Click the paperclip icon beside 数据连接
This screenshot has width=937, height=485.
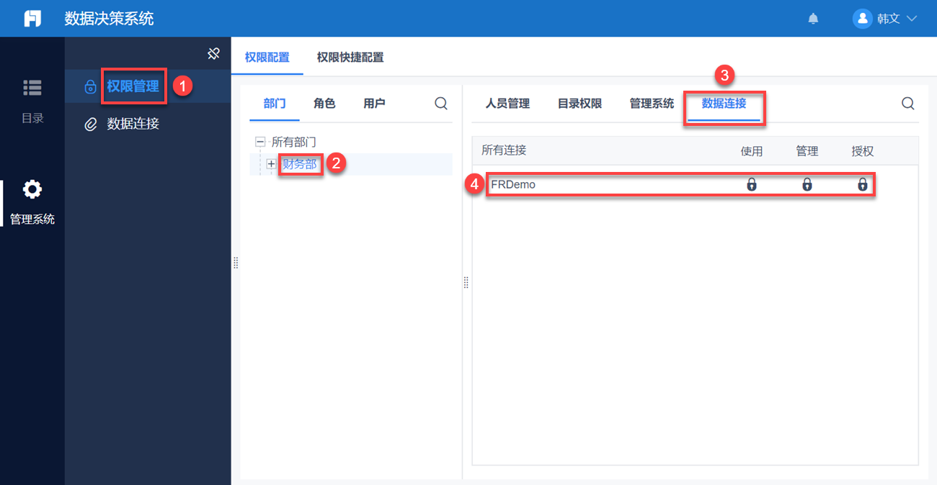(x=90, y=124)
